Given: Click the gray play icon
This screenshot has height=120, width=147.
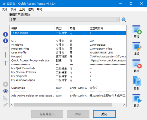Looking at the screenshot, I should (5, 84).
